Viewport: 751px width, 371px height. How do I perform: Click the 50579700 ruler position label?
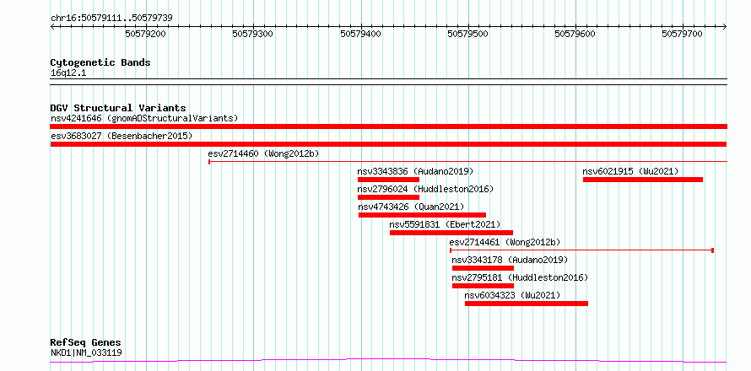pyautogui.click(x=682, y=34)
